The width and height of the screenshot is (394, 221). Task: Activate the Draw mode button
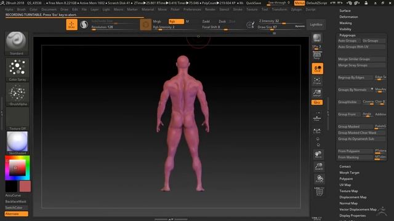[x=71, y=25]
